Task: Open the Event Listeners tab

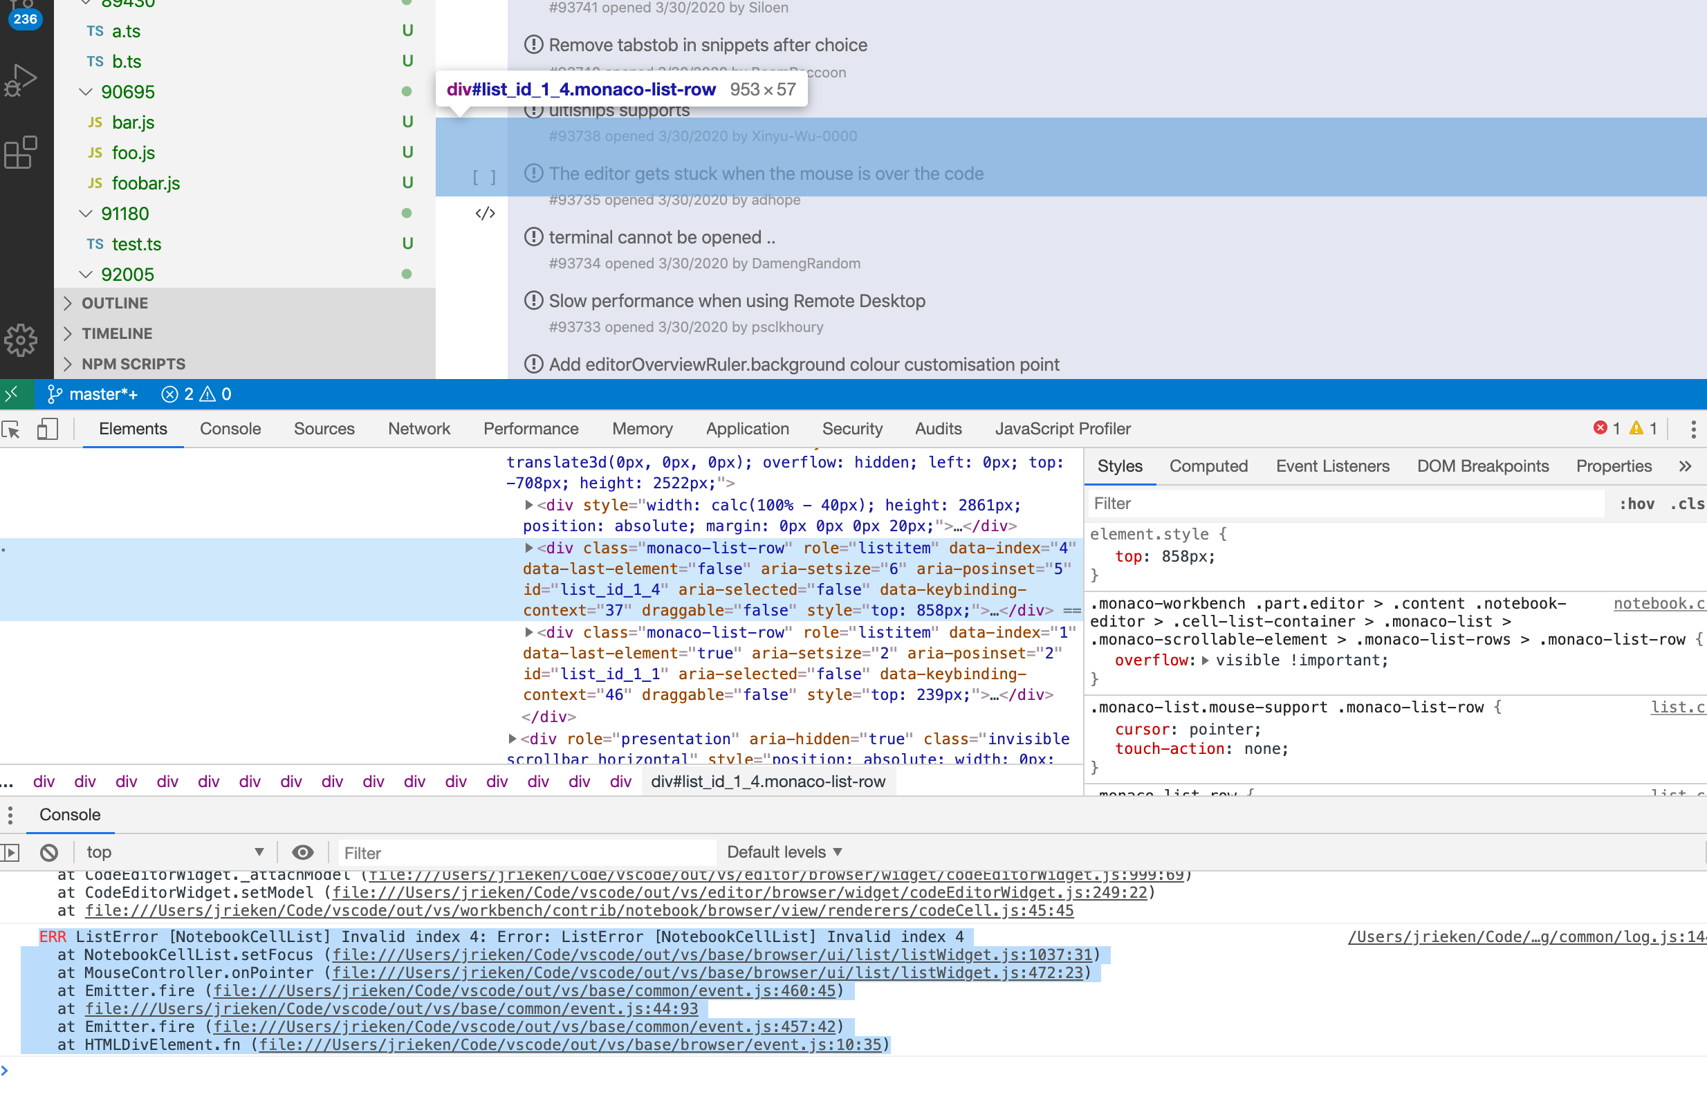Action: (x=1332, y=466)
